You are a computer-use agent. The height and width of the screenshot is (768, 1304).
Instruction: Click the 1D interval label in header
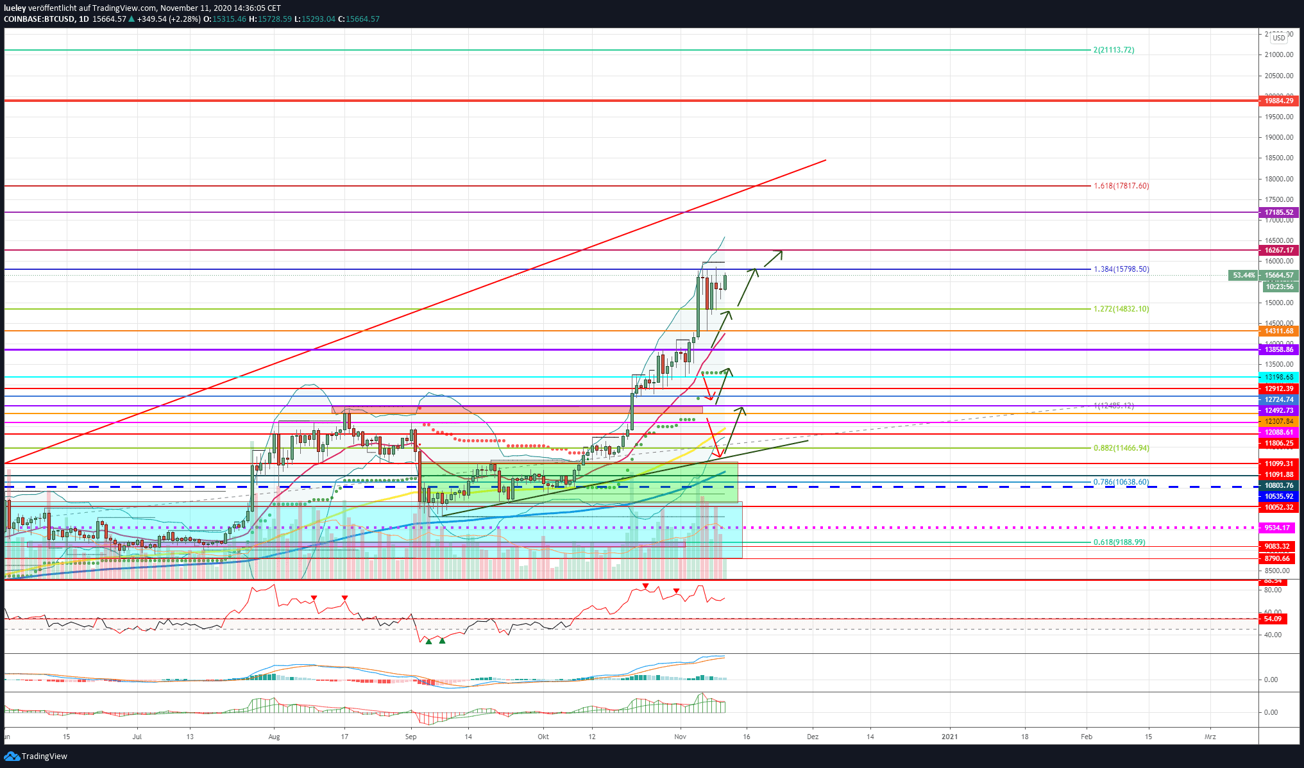84,19
